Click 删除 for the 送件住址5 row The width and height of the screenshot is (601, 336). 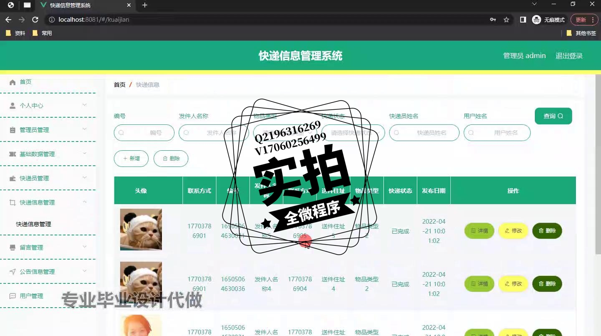[x=547, y=231]
